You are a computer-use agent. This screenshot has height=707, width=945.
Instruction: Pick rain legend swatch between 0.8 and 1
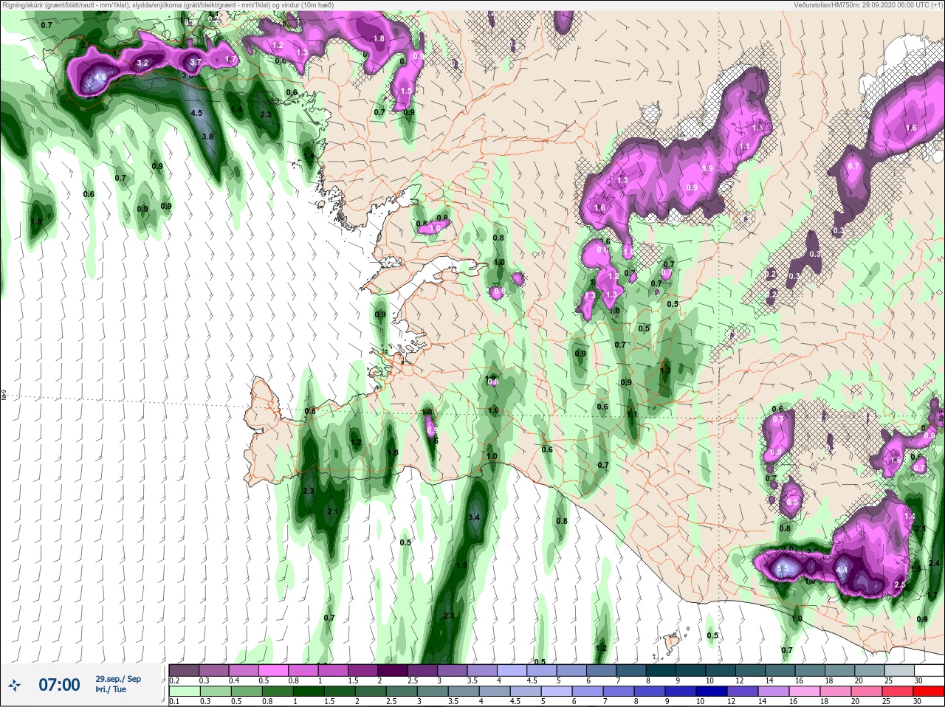click(x=278, y=691)
